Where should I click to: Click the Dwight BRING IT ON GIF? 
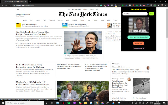point(139,25)
